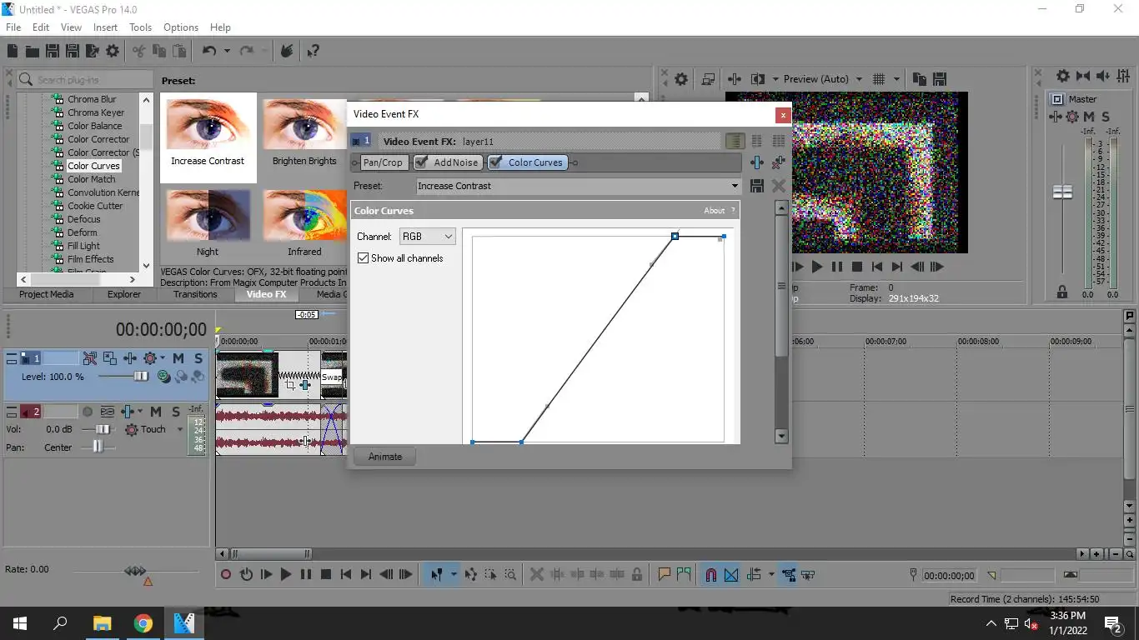The image size is (1139, 640).
Task: Delete preset with the X icon
Action: click(779, 186)
